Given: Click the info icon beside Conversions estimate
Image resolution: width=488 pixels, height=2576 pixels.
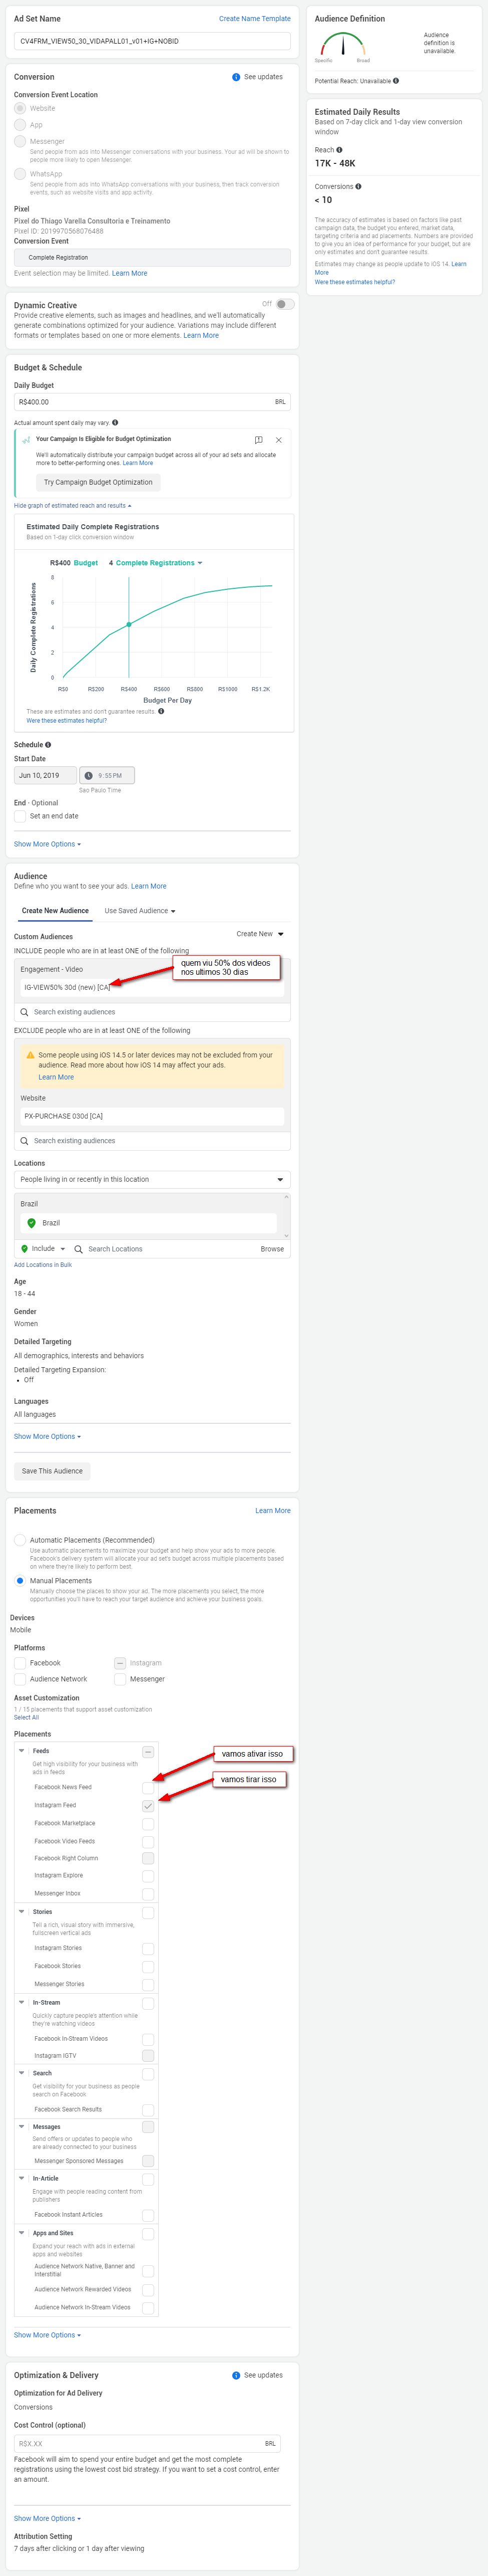Looking at the screenshot, I should click(x=358, y=187).
